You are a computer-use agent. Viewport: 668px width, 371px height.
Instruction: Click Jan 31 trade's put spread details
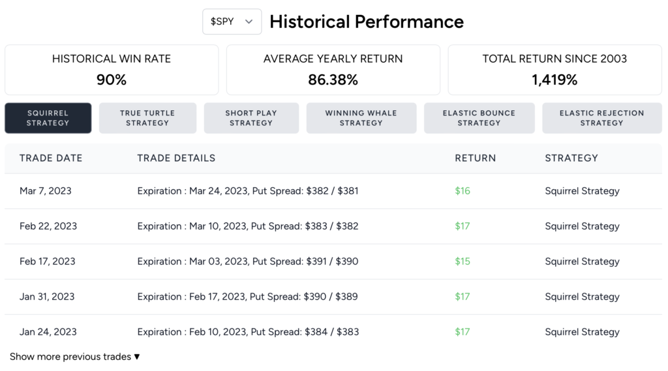point(247,297)
